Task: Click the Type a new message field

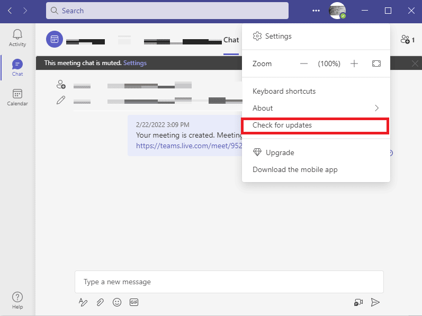Action: click(229, 282)
